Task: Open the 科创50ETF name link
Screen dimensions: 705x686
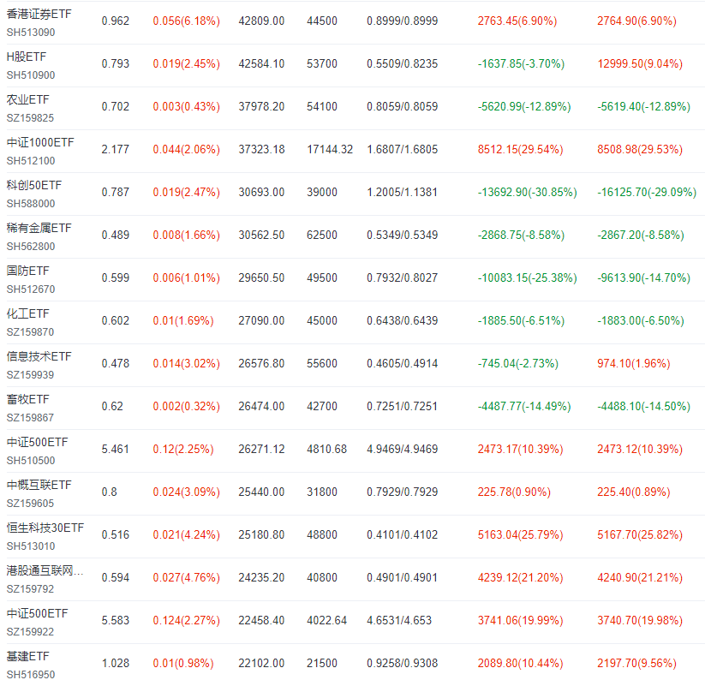Action: [34, 185]
